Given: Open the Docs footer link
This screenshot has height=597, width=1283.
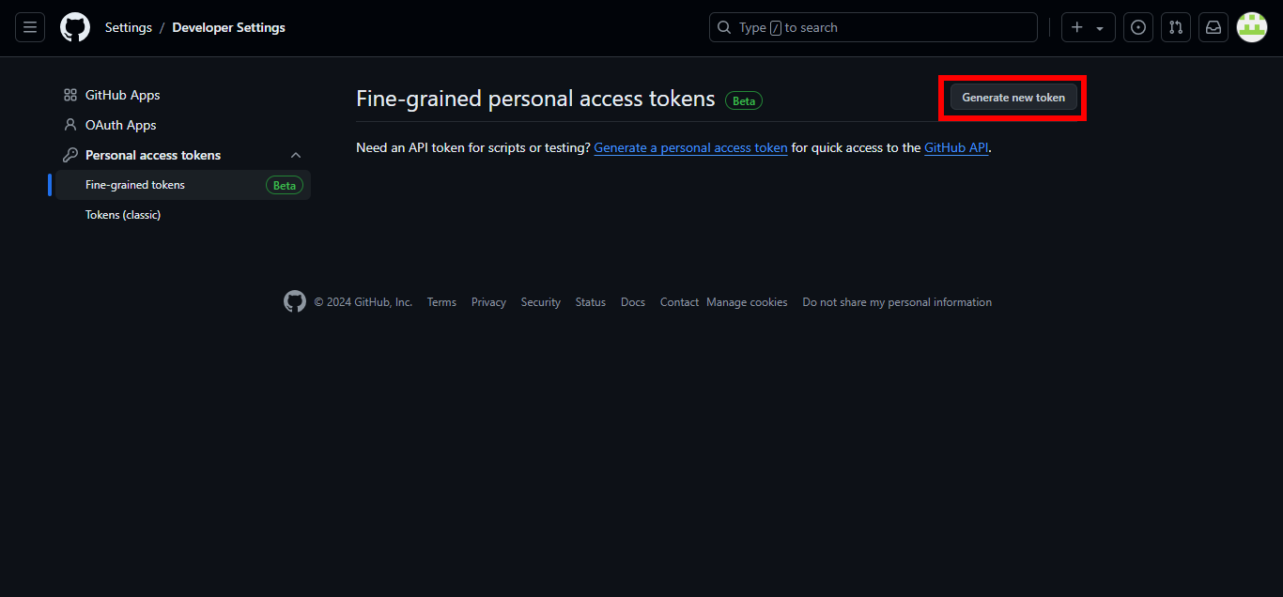Looking at the screenshot, I should tap(633, 302).
